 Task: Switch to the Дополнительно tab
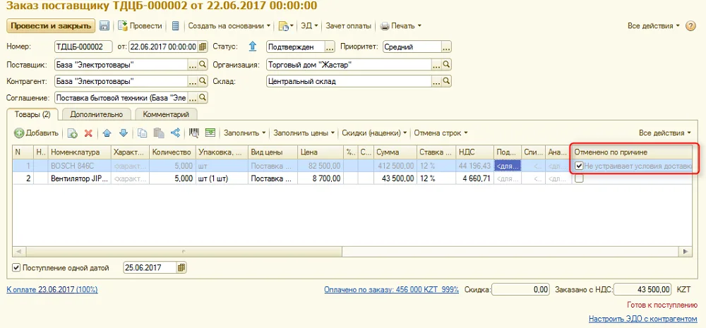click(96, 114)
